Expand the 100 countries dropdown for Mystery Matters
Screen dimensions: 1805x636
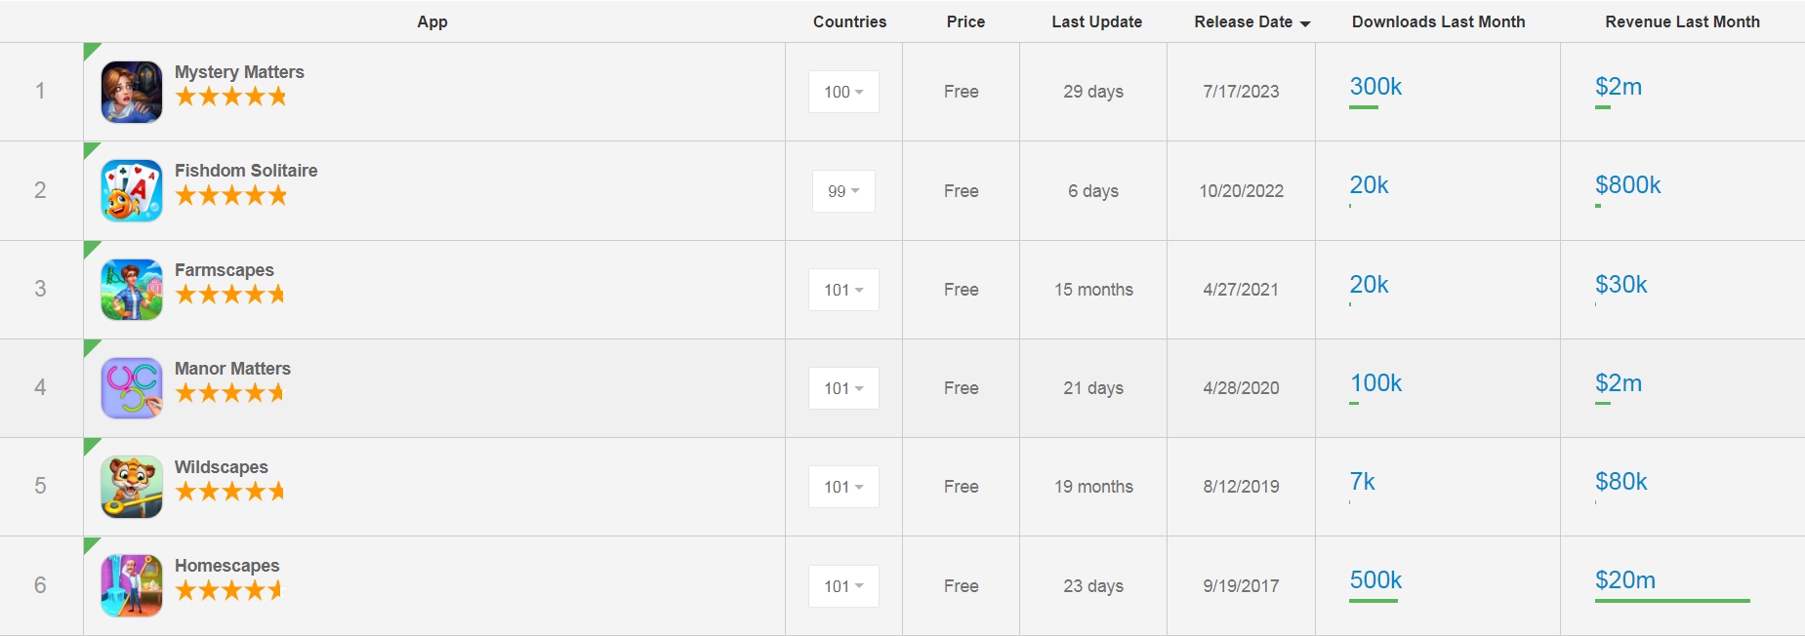point(843,92)
